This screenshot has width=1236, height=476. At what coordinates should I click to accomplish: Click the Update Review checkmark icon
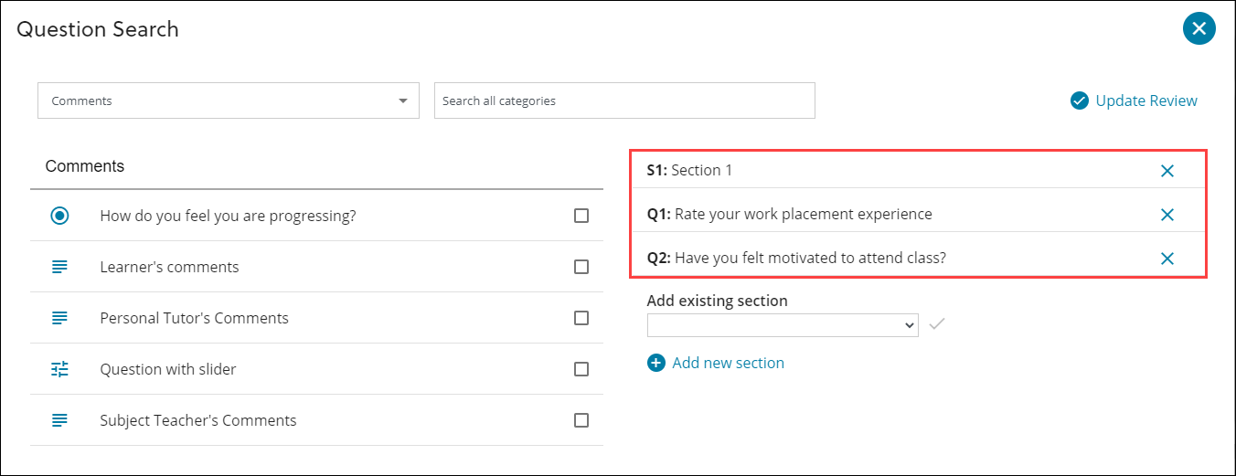(x=1080, y=100)
